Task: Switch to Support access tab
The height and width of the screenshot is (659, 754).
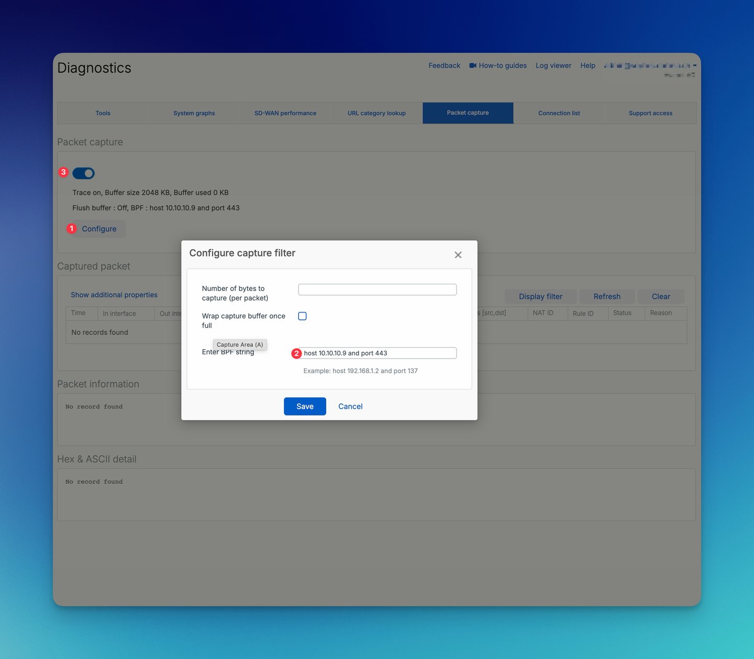Action: tap(650, 113)
